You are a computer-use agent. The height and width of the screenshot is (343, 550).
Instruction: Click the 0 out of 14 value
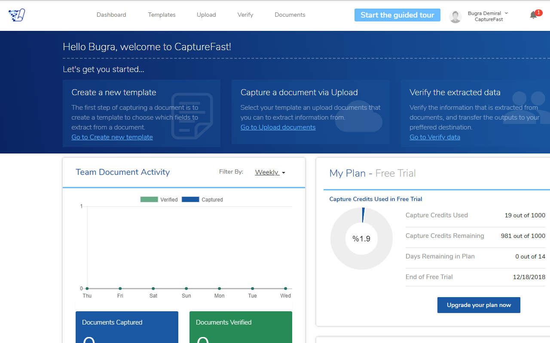tap(530, 256)
